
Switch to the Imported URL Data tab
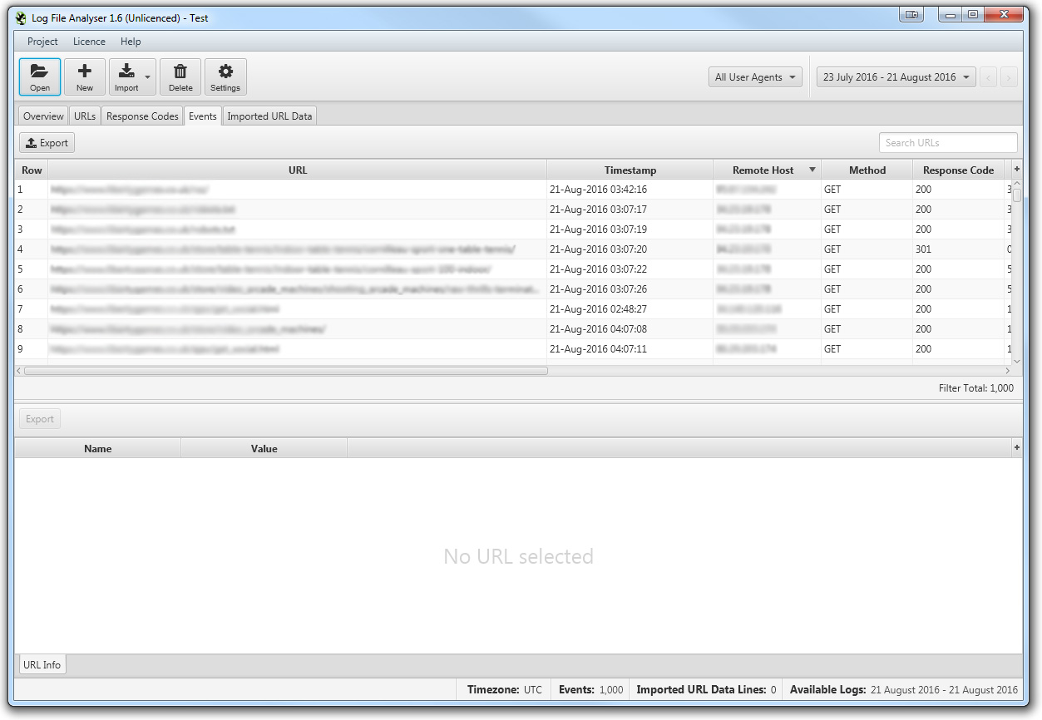pos(269,116)
